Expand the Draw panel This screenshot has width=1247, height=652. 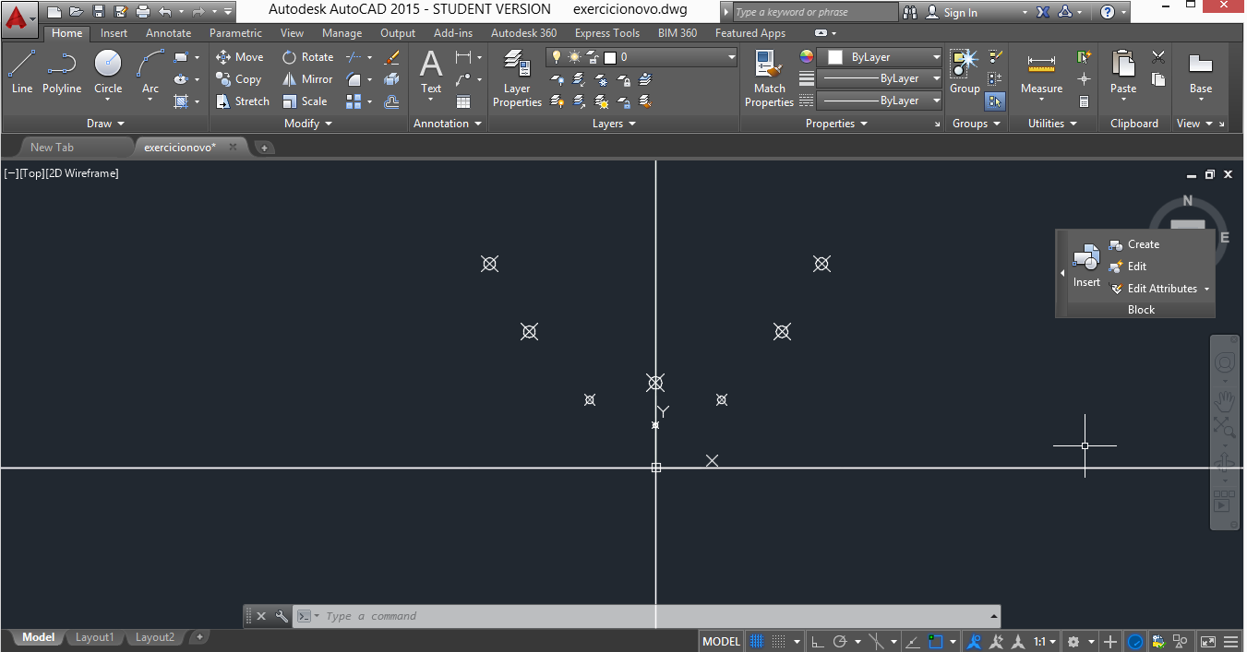pyautogui.click(x=105, y=124)
